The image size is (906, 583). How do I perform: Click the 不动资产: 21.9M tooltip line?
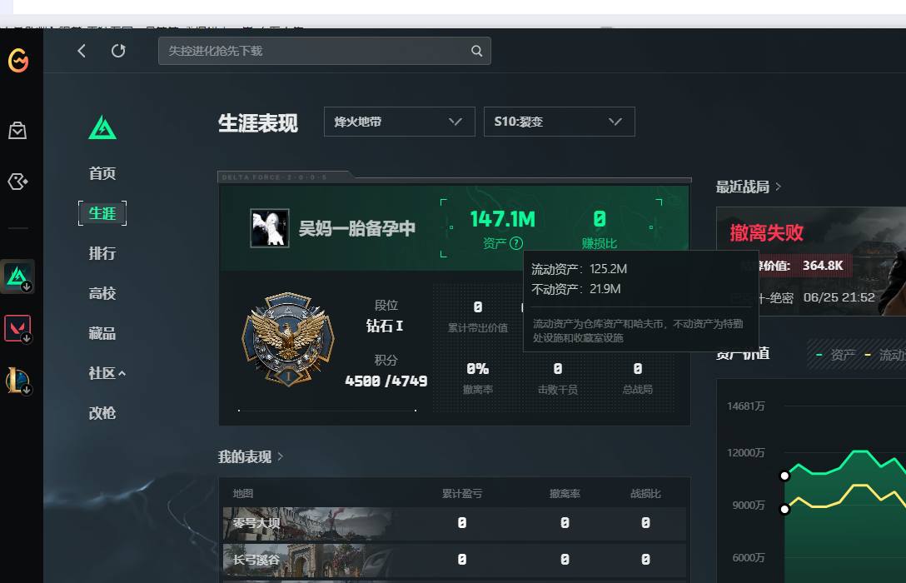point(576,289)
